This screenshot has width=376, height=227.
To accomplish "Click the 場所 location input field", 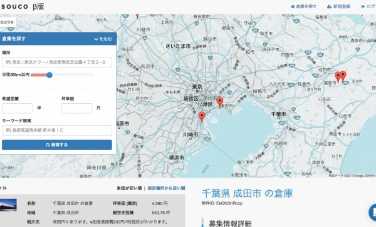I will tap(57, 62).
